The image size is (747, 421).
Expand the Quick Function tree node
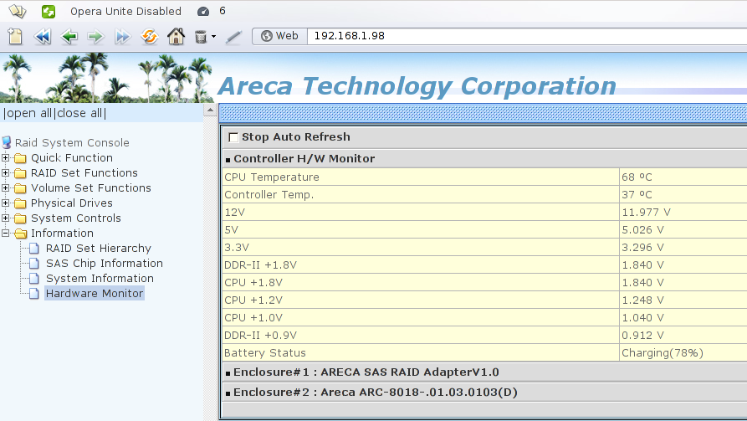click(5, 157)
